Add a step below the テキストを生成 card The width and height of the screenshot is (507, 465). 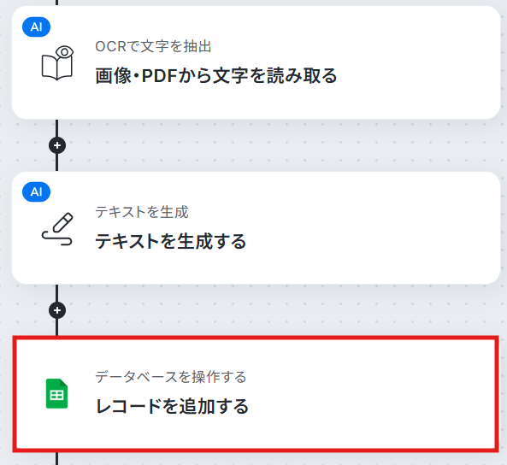[x=57, y=310]
